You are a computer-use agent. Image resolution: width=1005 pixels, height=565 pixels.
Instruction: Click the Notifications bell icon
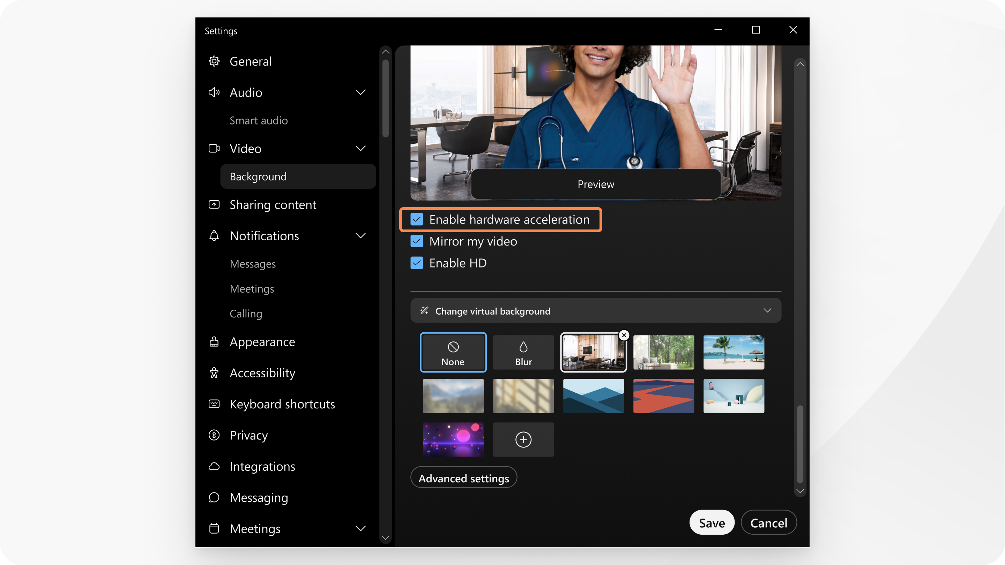(x=215, y=235)
